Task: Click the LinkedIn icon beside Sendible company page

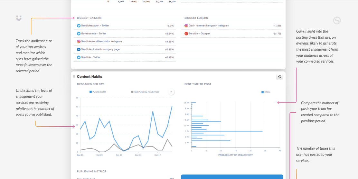Action: point(79,49)
